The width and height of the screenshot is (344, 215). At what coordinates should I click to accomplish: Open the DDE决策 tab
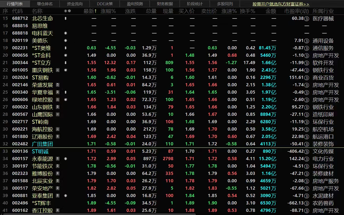pyautogui.click(x=105, y=4)
